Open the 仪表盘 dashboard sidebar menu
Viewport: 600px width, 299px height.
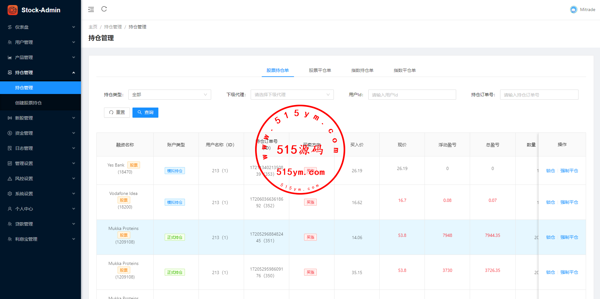[40, 27]
